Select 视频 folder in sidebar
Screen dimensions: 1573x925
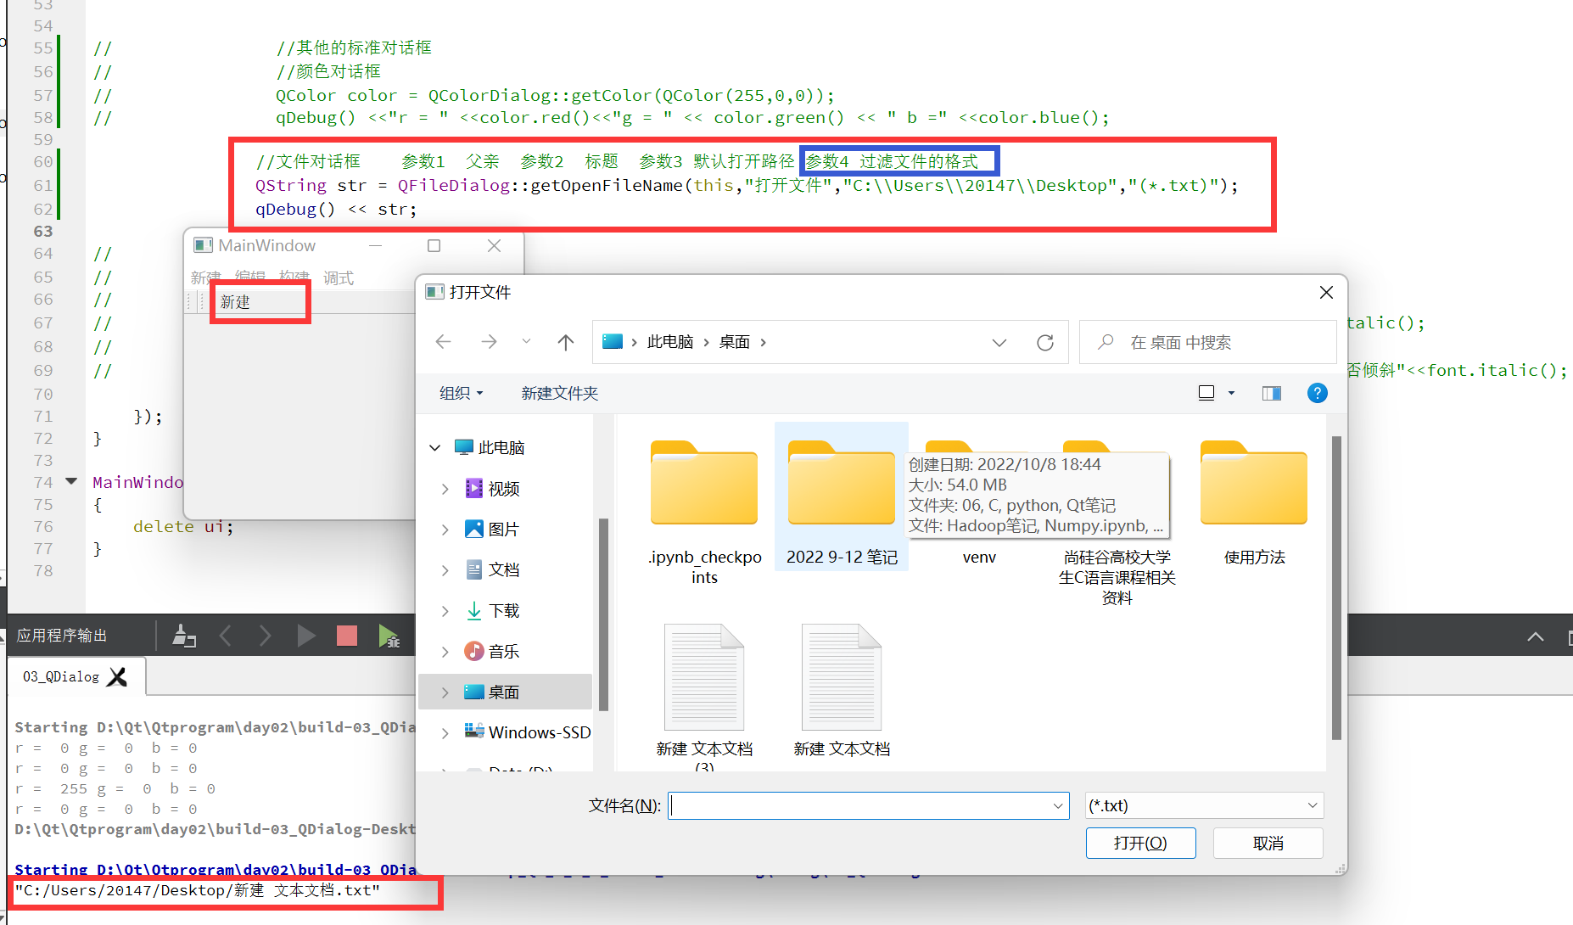pyautogui.click(x=493, y=489)
